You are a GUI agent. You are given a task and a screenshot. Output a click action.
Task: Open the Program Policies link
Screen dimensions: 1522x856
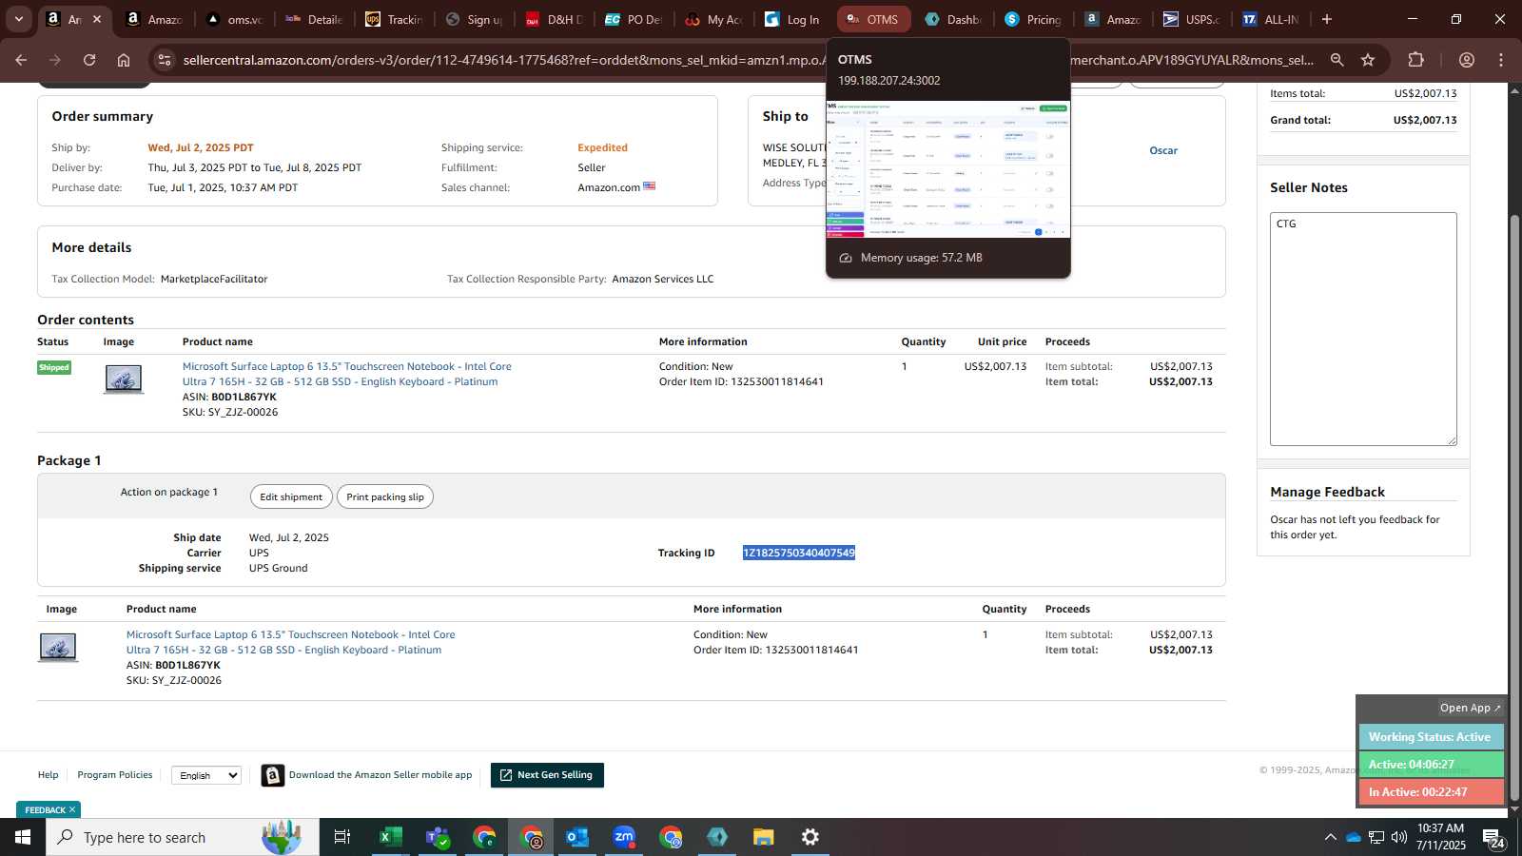115,775
